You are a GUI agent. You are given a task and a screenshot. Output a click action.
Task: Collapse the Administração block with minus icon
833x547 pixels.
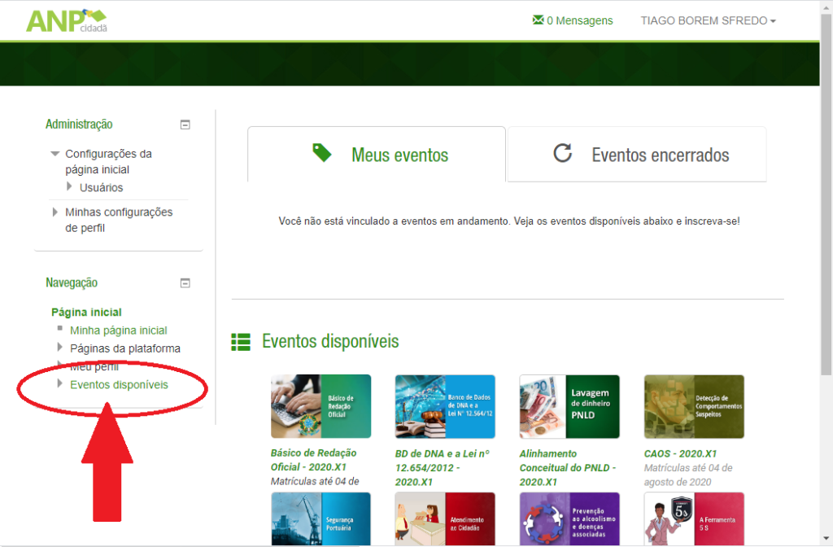(x=185, y=125)
